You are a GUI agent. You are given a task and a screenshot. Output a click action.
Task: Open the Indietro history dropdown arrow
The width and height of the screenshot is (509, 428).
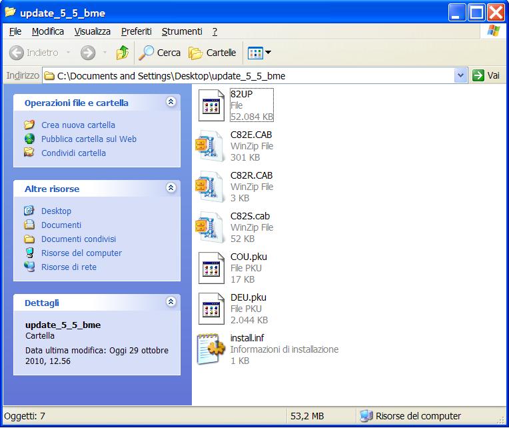[x=69, y=53]
